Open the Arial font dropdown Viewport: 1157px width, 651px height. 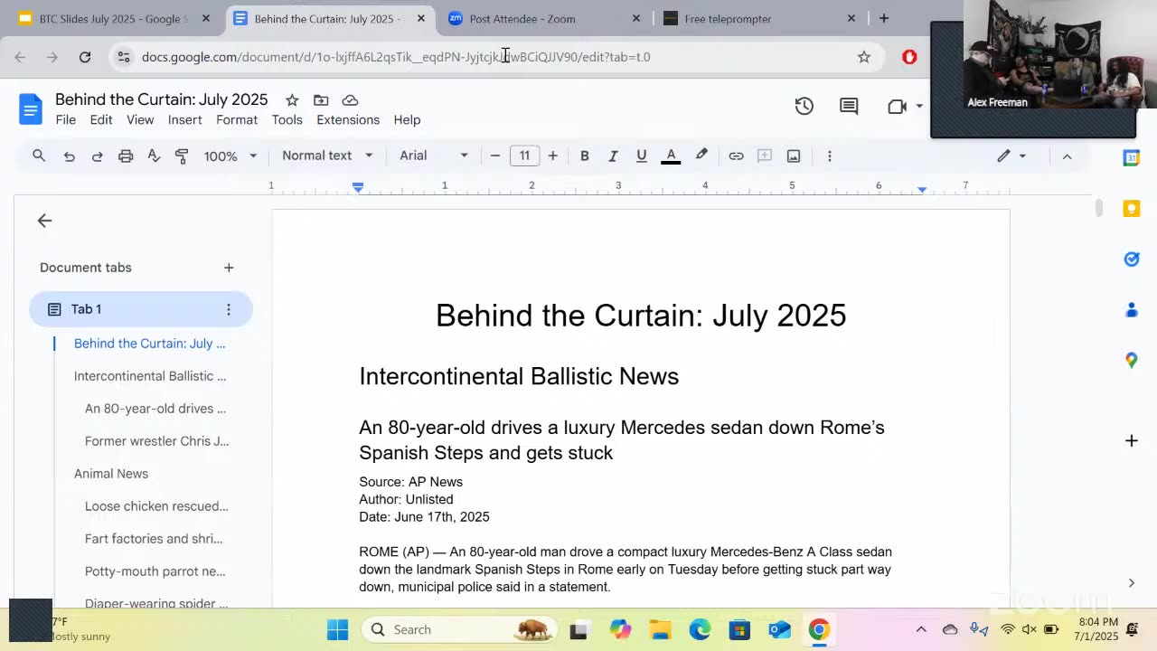(434, 156)
